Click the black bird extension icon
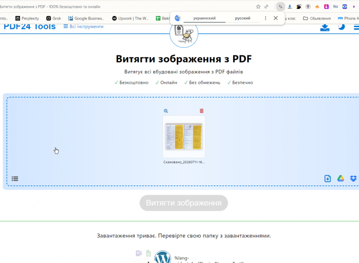Viewport: 359px width, 263px height. click(299, 7)
